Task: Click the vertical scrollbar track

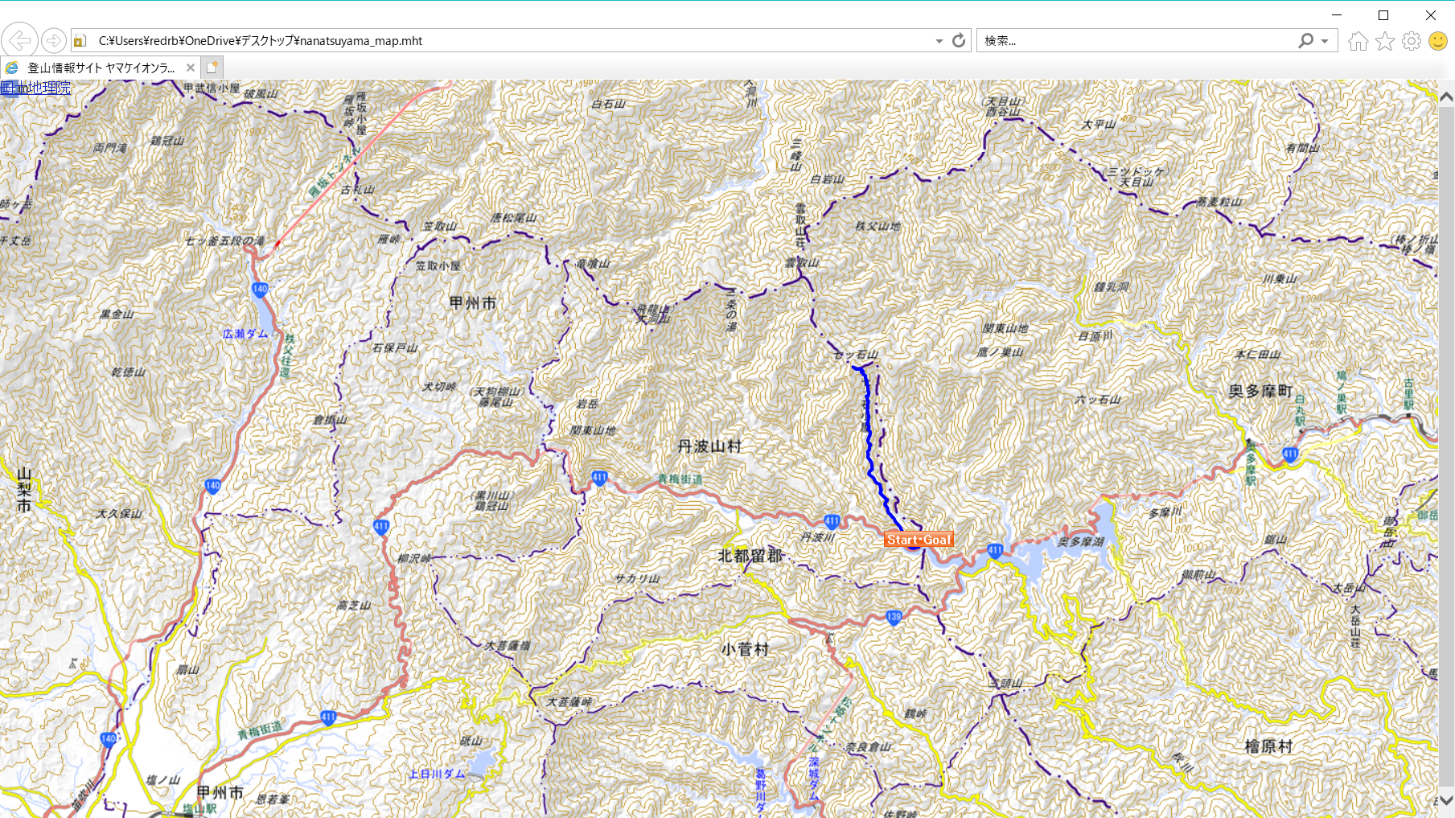Action: point(1445,442)
